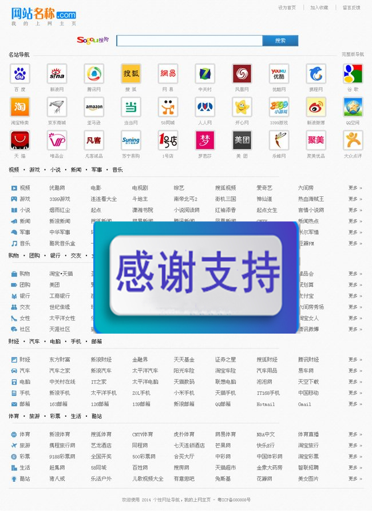Click the 留言反馈 link
The image size is (372, 511).
click(x=351, y=7)
